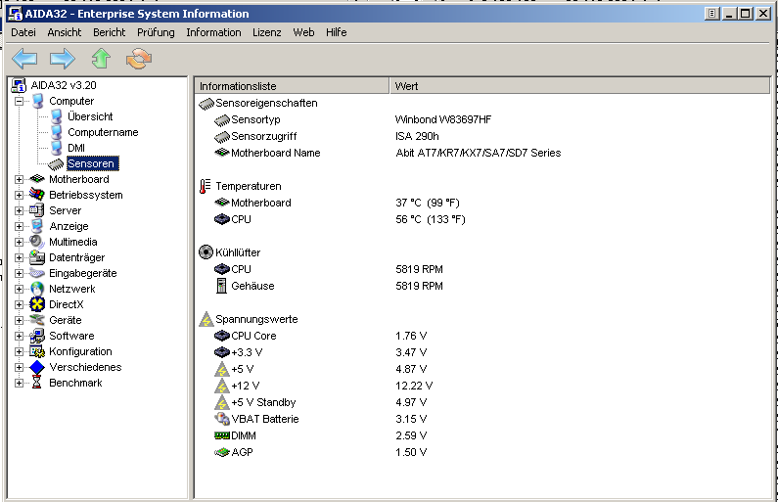Viewport: 778px width, 502px height.
Task: Click the Computername monitor icon
Action: click(x=56, y=132)
